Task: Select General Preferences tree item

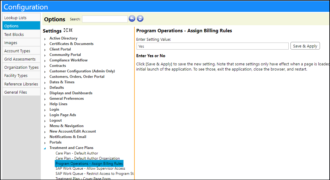Action: [67, 99]
